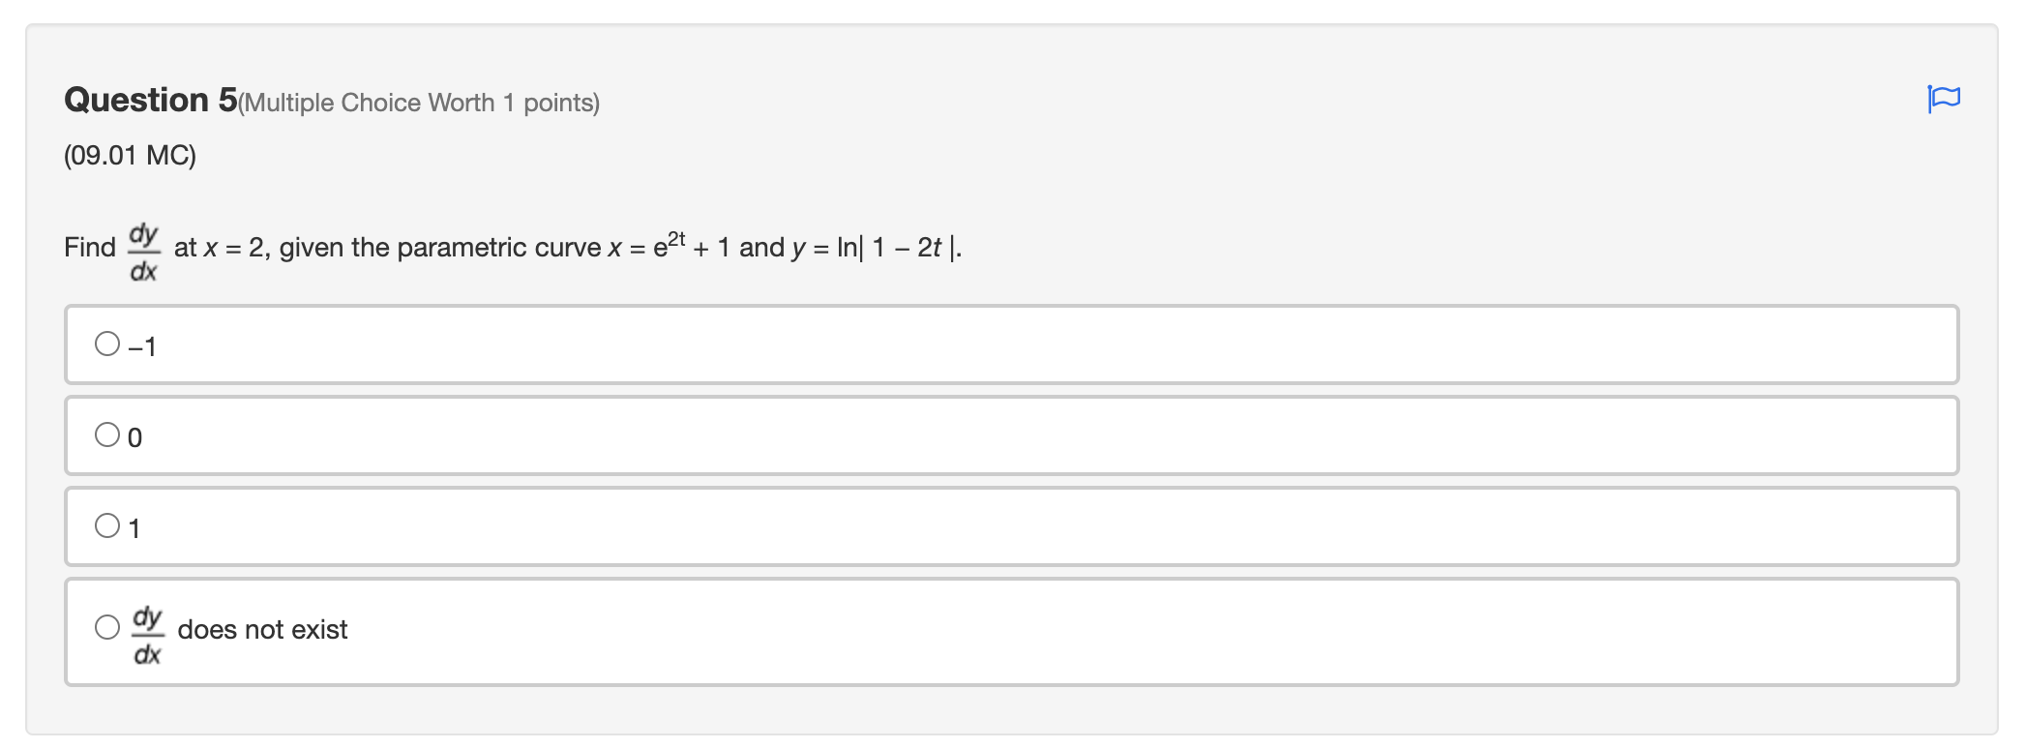Click the (09.01 MC) label
Image resolution: width=2026 pixels, height=749 pixels.
pyautogui.click(x=131, y=153)
